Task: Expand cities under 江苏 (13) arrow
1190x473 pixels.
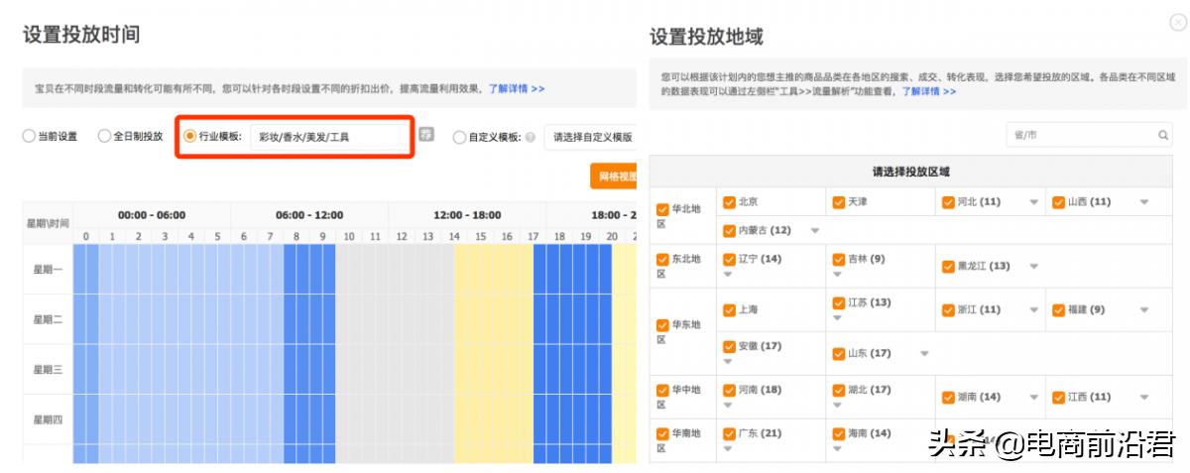Action: [838, 317]
